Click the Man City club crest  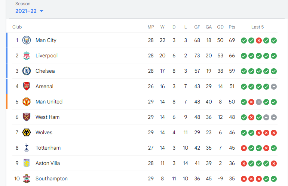pyautogui.click(x=27, y=40)
